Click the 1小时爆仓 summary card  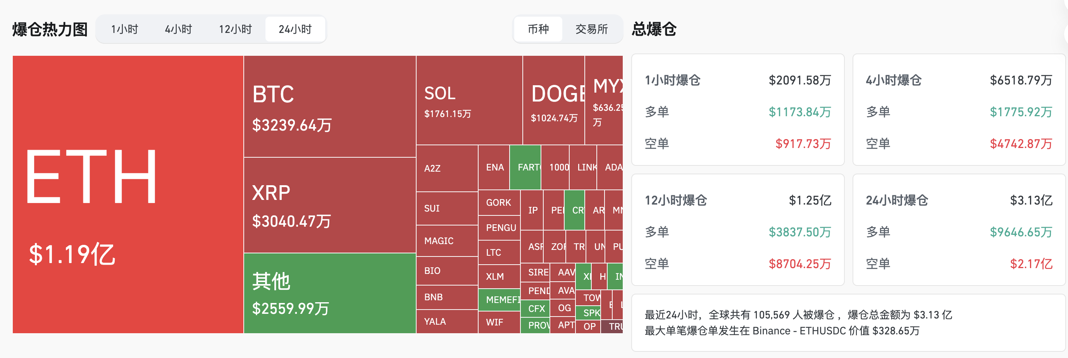[737, 110]
